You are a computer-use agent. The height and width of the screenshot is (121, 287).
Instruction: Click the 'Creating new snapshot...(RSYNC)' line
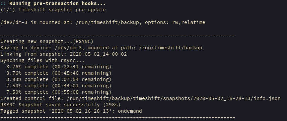tap(47, 41)
